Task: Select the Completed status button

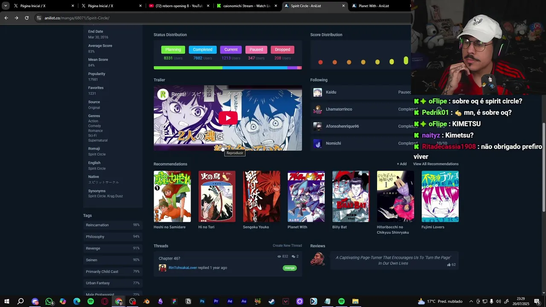Action: [203, 49]
